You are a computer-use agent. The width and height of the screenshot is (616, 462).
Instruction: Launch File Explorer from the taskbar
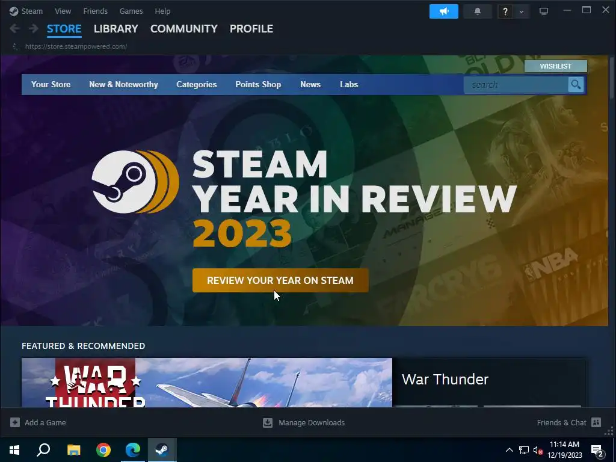coord(73,449)
